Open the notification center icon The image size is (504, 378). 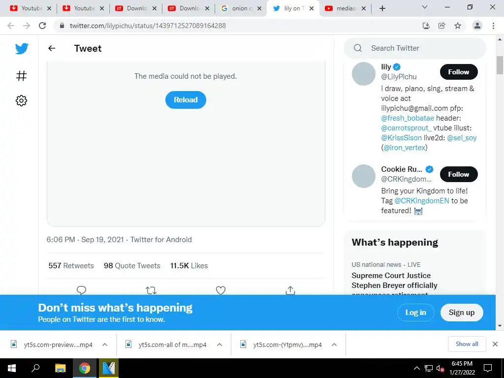pos(488,368)
